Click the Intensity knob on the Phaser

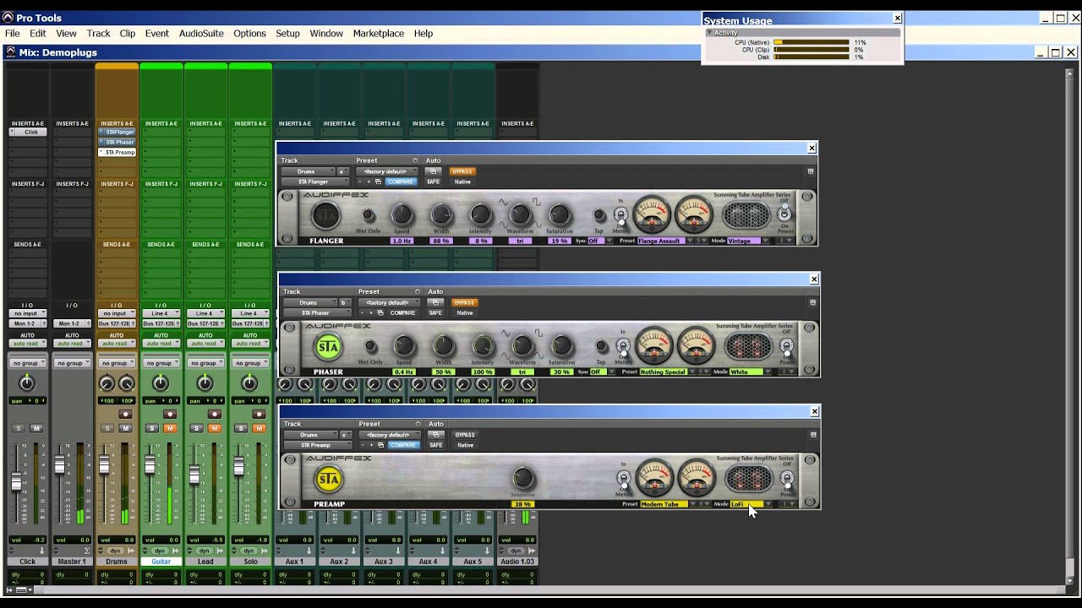(x=483, y=345)
